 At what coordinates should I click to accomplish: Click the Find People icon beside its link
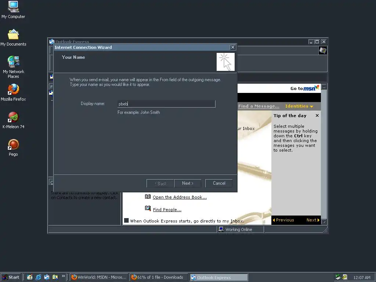point(148,209)
